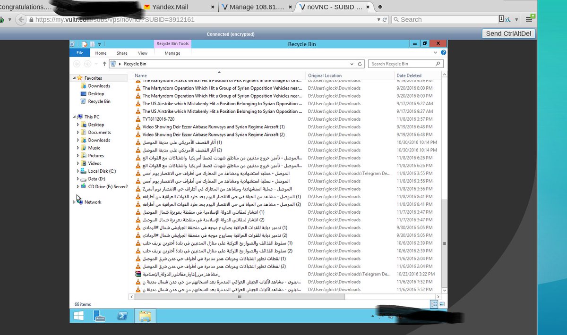The height and width of the screenshot is (335, 567).
Task: Close the Yandex.Mail browser tab
Action: tap(212, 7)
